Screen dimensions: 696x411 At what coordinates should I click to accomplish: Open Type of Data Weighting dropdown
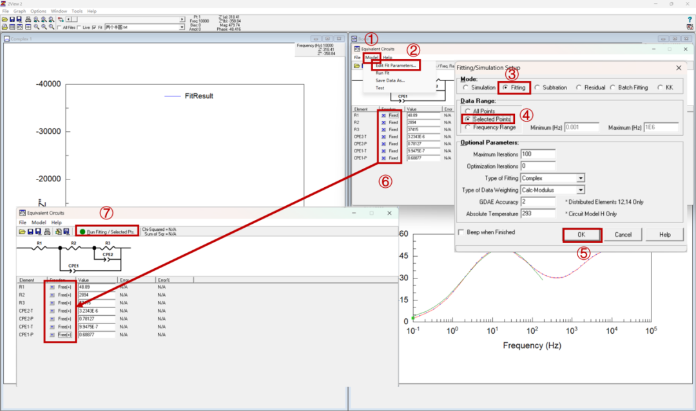point(580,190)
